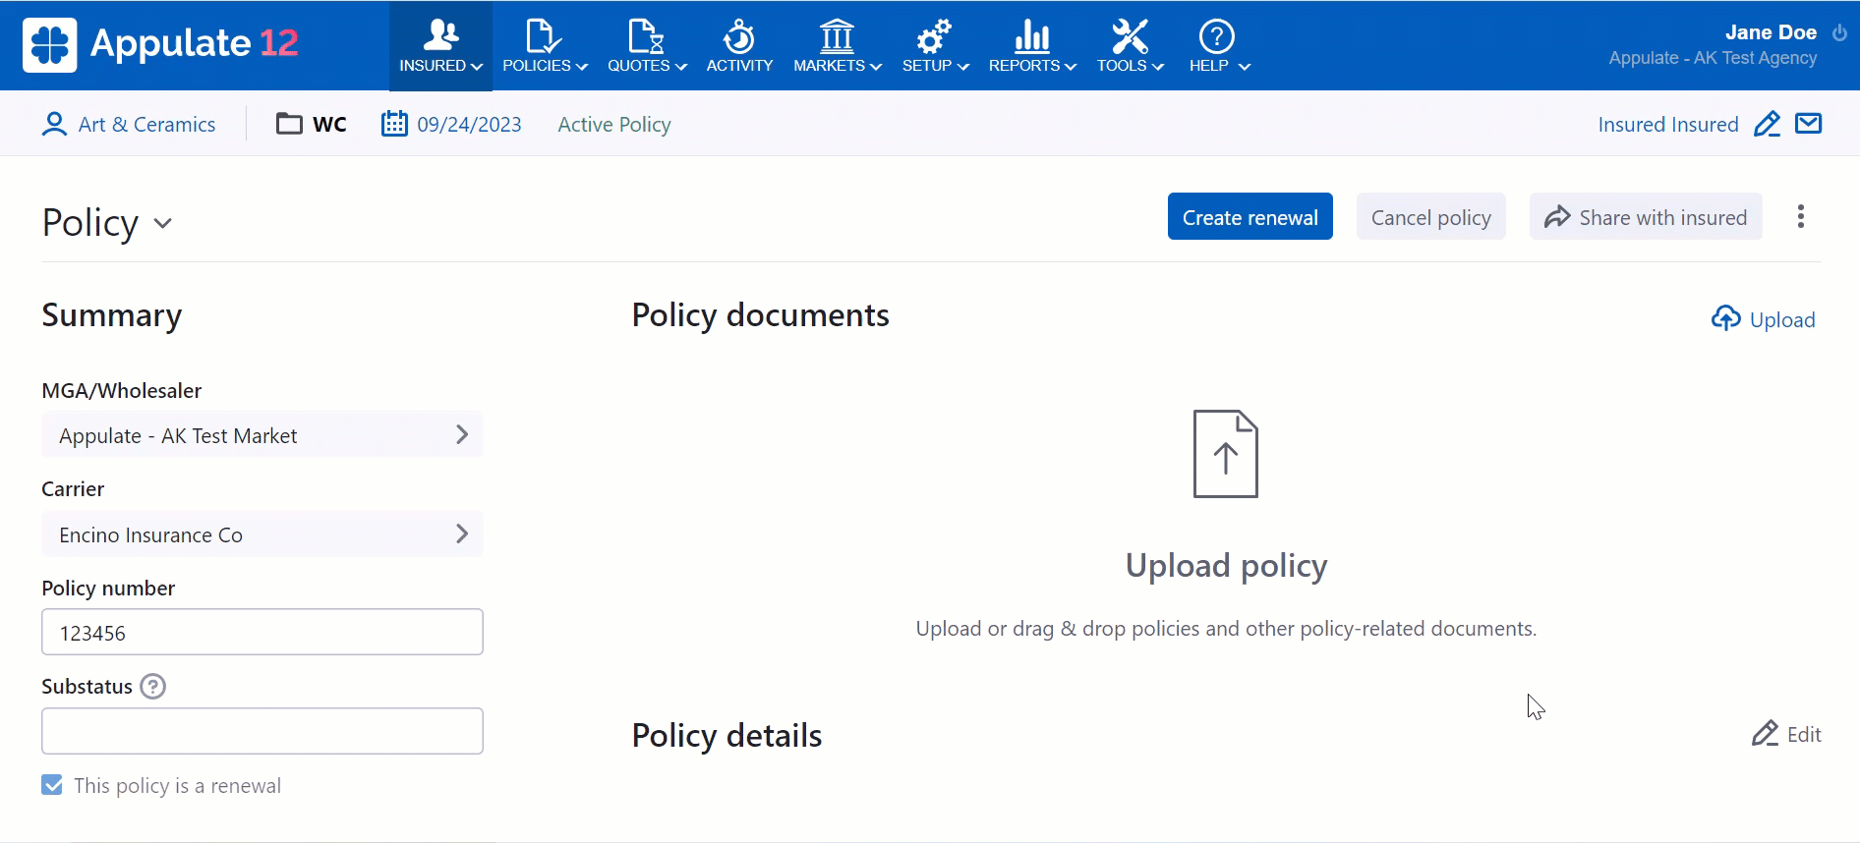The image size is (1860, 843).
Task: Click the Appulate logo icon
Action: [x=50, y=44]
